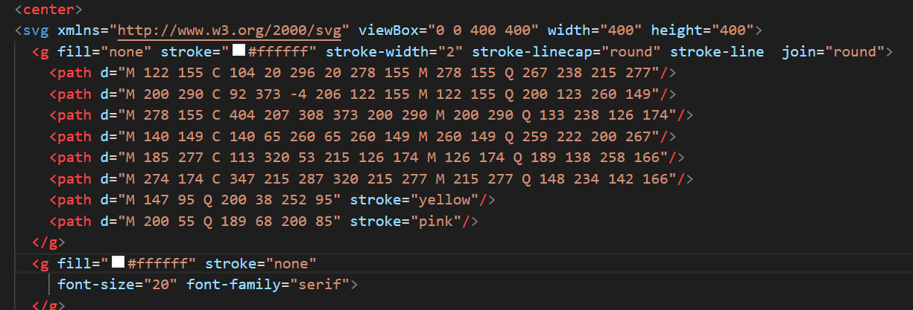Click the height "400" attribute value

[x=733, y=30]
